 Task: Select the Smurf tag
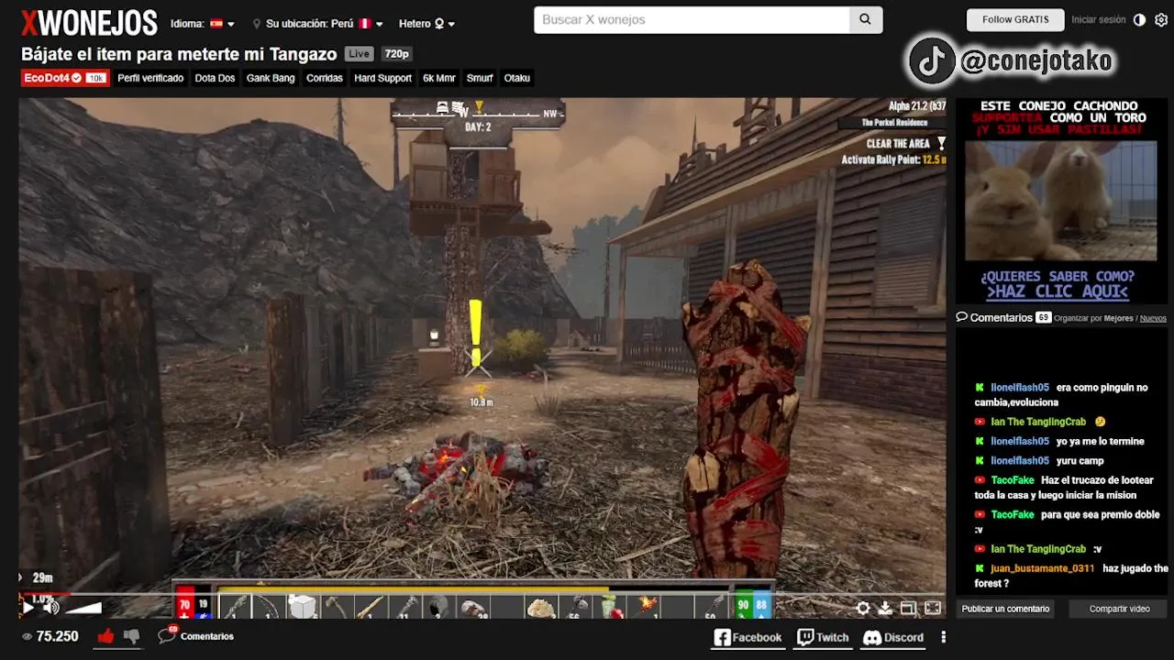480,78
